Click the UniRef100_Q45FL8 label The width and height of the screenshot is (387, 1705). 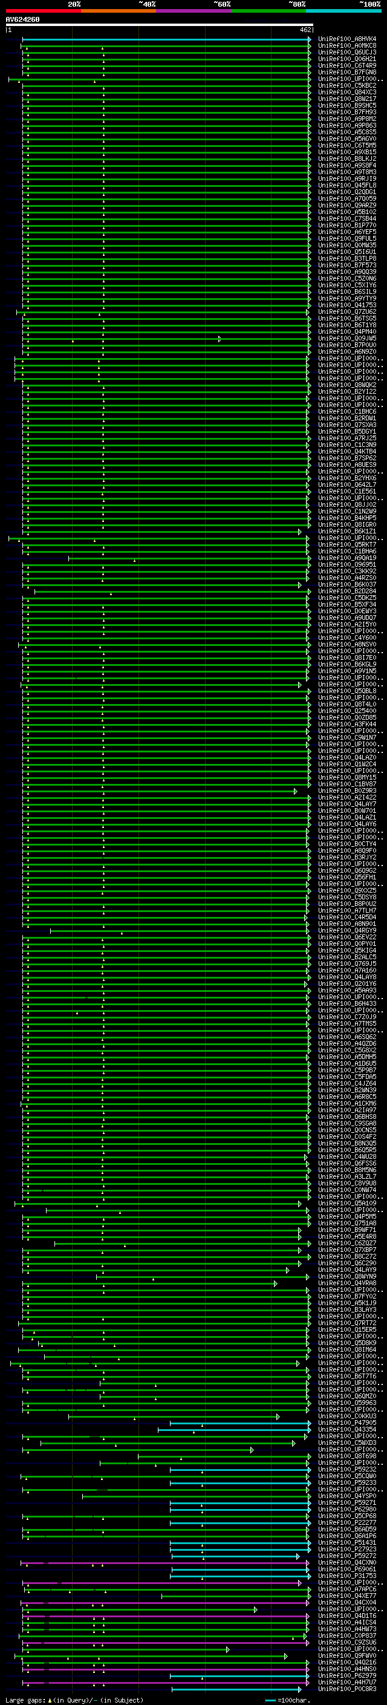point(347,185)
